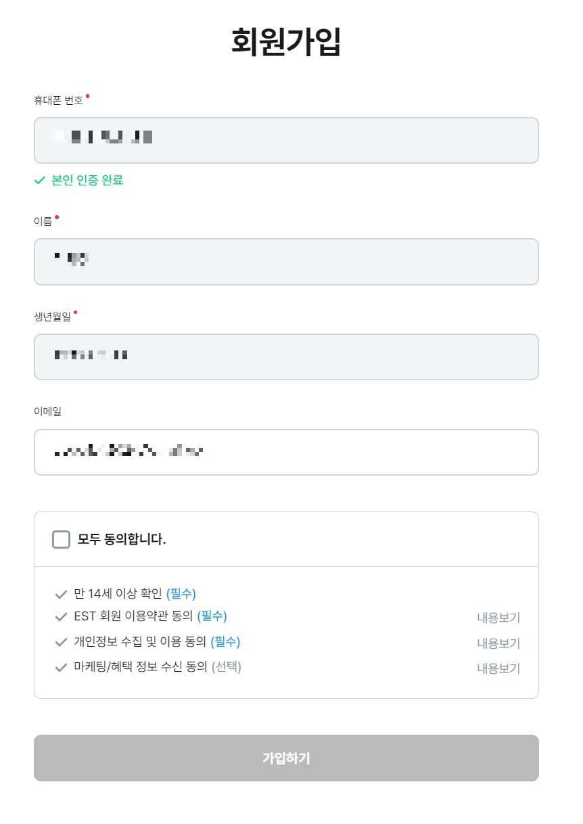
Task: Open 내용보기 for 개인정보 수집 및 이용
Action: (x=498, y=643)
